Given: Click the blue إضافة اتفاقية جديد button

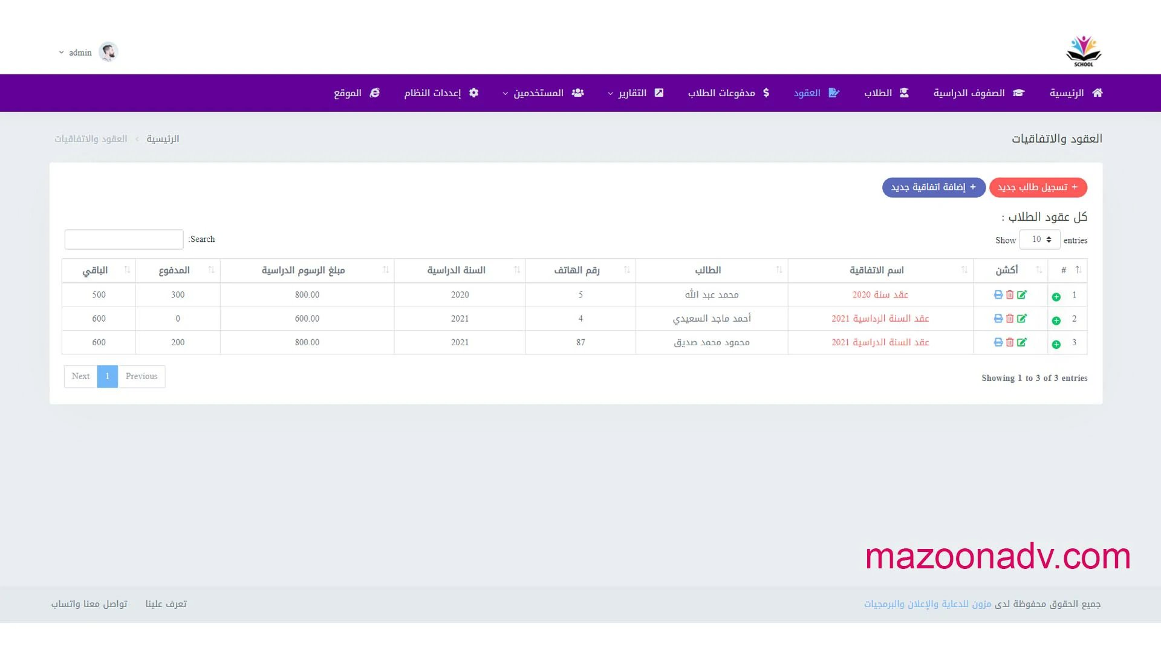Looking at the screenshot, I should (934, 187).
